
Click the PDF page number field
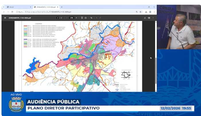pyautogui.click(x=57, y=18)
